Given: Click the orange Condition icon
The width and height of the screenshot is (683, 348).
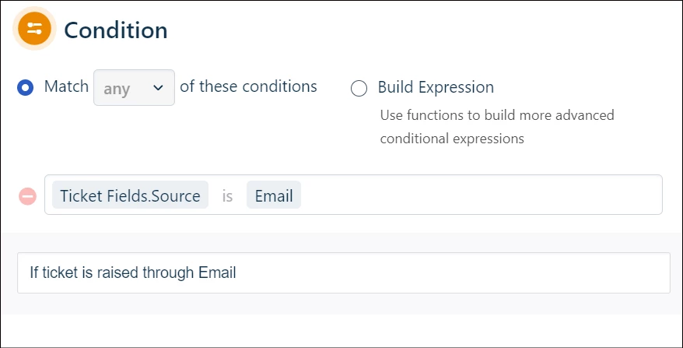Looking at the screenshot, I should pos(34,29).
